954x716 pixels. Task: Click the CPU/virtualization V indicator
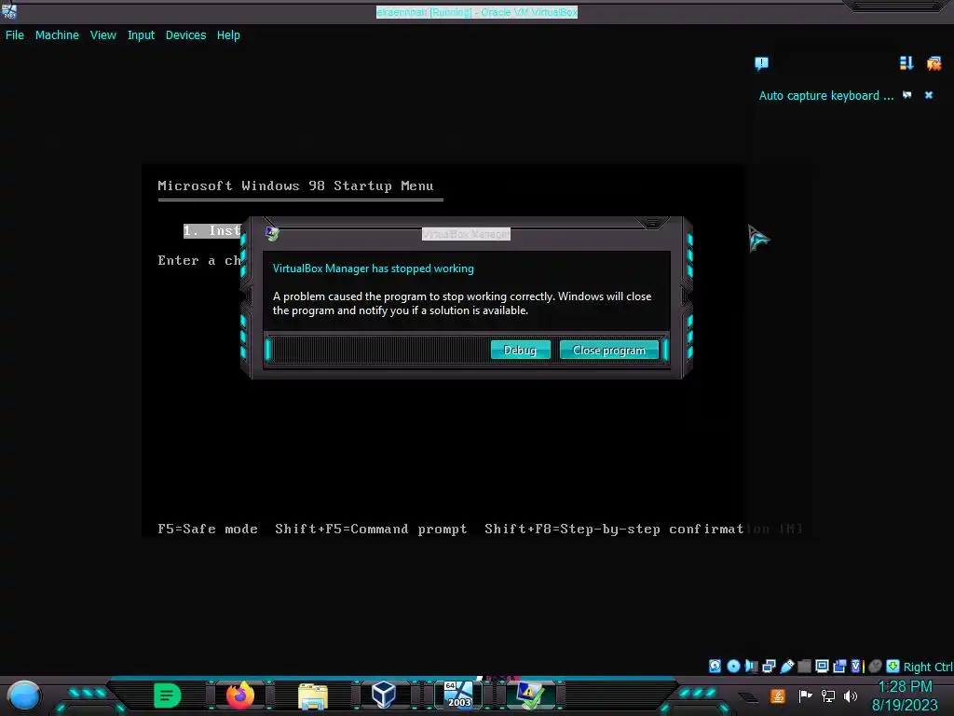click(856, 666)
